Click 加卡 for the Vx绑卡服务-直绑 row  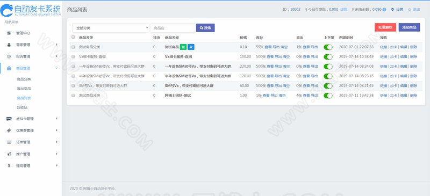[x=393, y=56]
